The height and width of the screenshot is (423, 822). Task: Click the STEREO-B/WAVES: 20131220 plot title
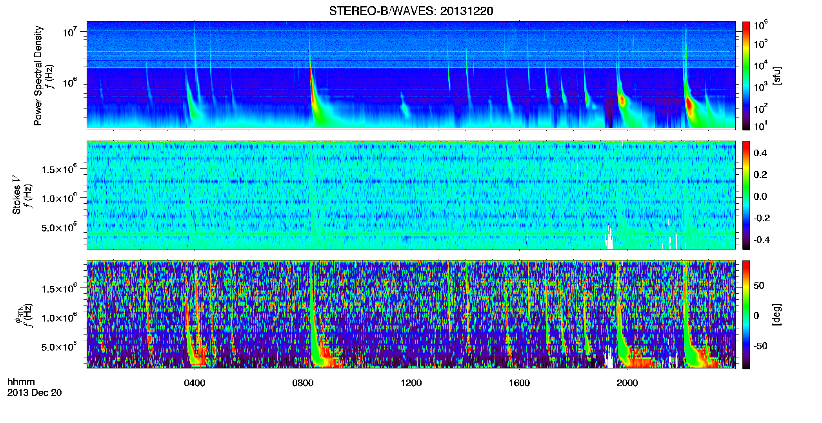pyautogui.click(x=411, y=11)
